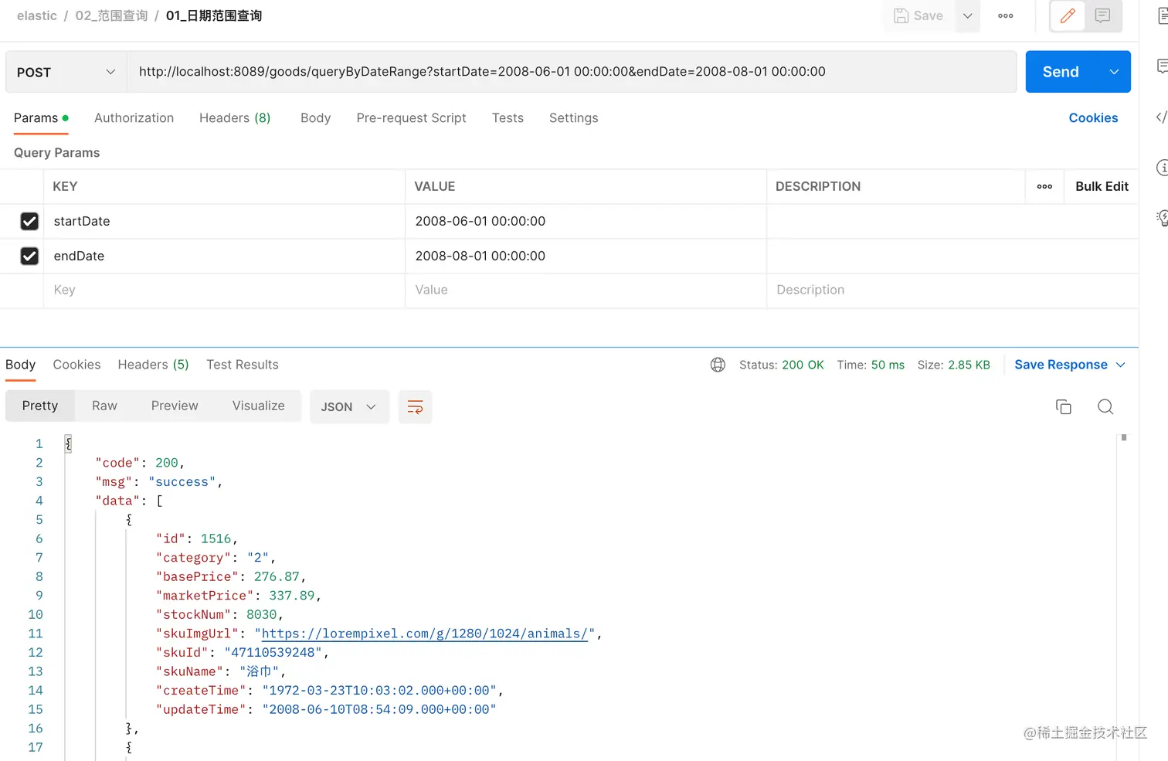Toggle line wrap icon in response toolbar

click(x=415, y=407)
